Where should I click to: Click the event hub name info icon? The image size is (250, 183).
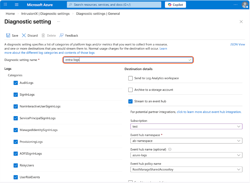coord(170,149)
